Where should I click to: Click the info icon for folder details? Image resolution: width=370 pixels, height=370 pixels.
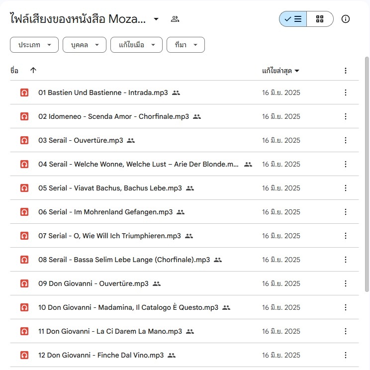(x=346, y=19)
